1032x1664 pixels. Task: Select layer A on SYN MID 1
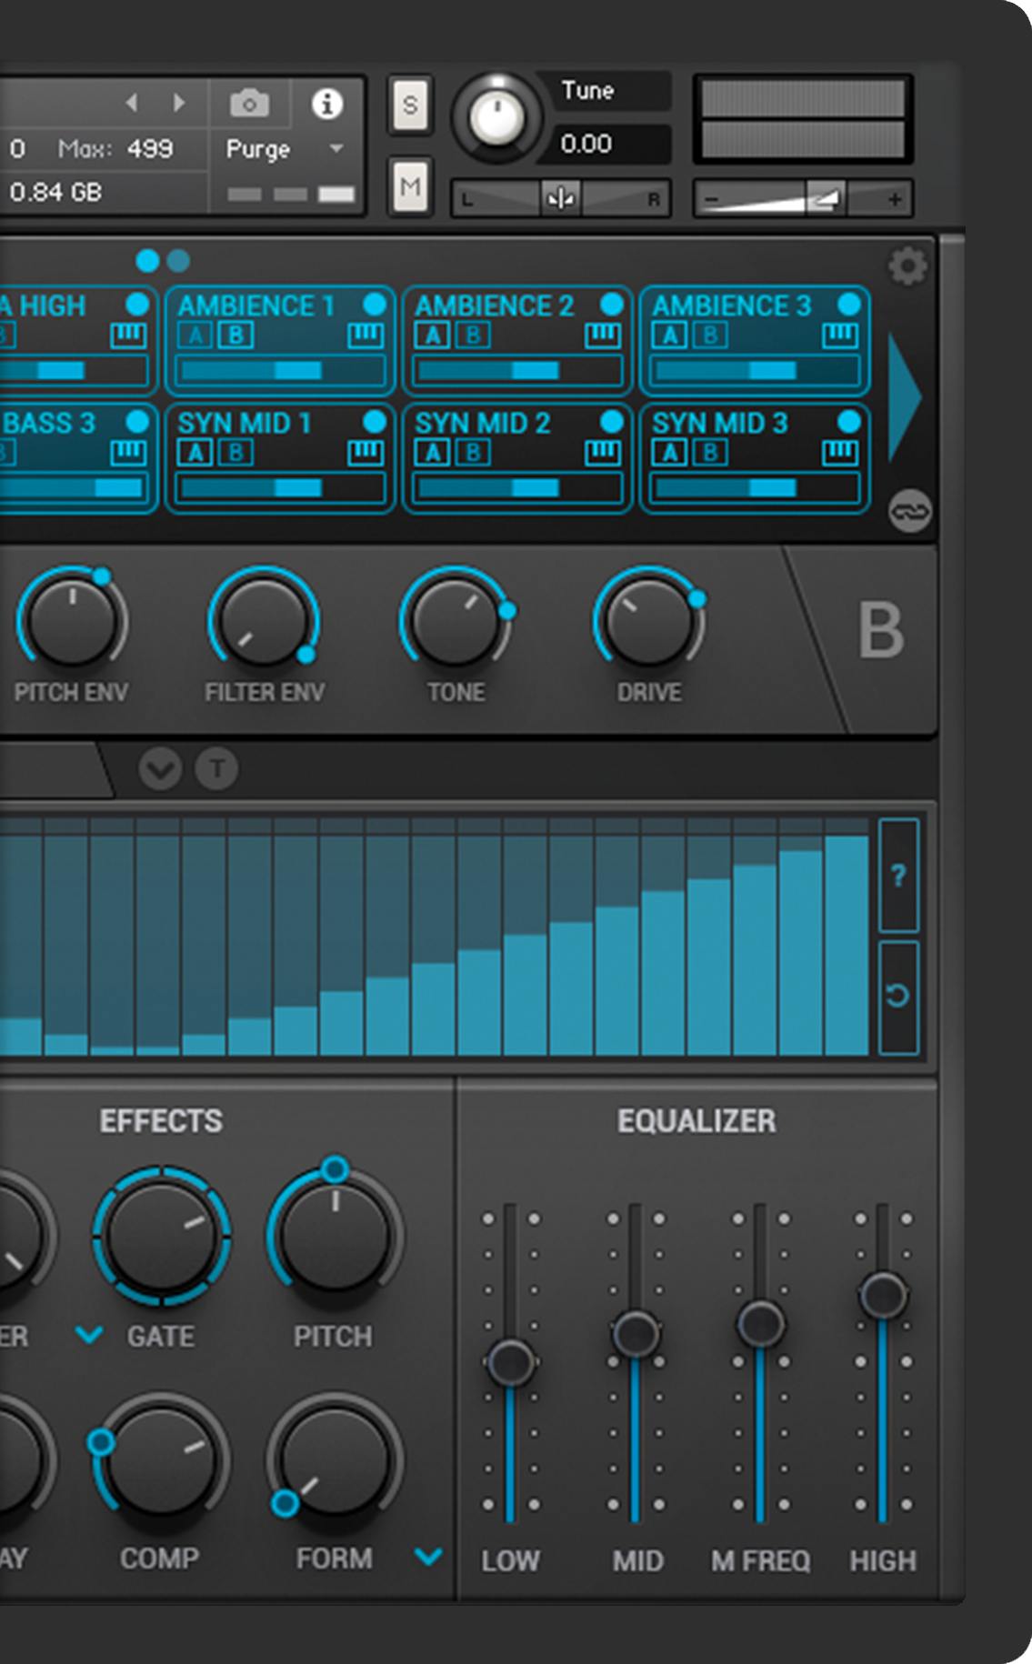(195, 452)
